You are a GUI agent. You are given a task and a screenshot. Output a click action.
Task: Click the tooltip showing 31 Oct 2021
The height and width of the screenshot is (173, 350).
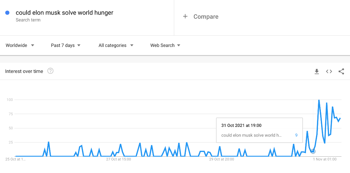[259, 130]
